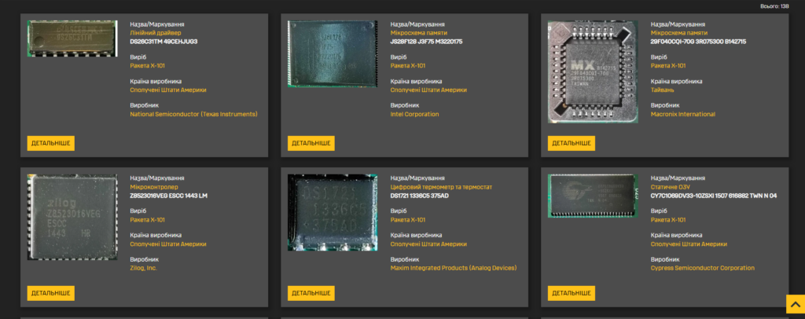The image size is (805, 319).
Task: Click 'Cypress Semiconductor Corporation' manufacturer link
Action: click(702, 268)
